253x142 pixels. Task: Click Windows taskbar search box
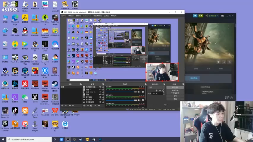[x=29, y=139]
